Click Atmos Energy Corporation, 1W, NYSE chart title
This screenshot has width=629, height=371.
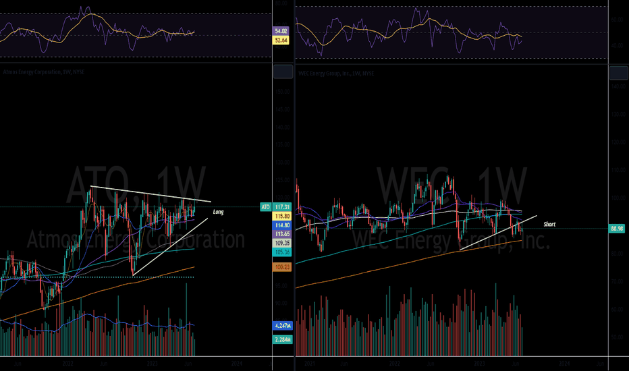[x=44, y=72]
